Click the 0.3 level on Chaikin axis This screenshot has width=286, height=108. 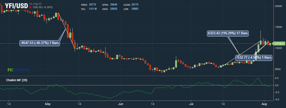(277, 78)
